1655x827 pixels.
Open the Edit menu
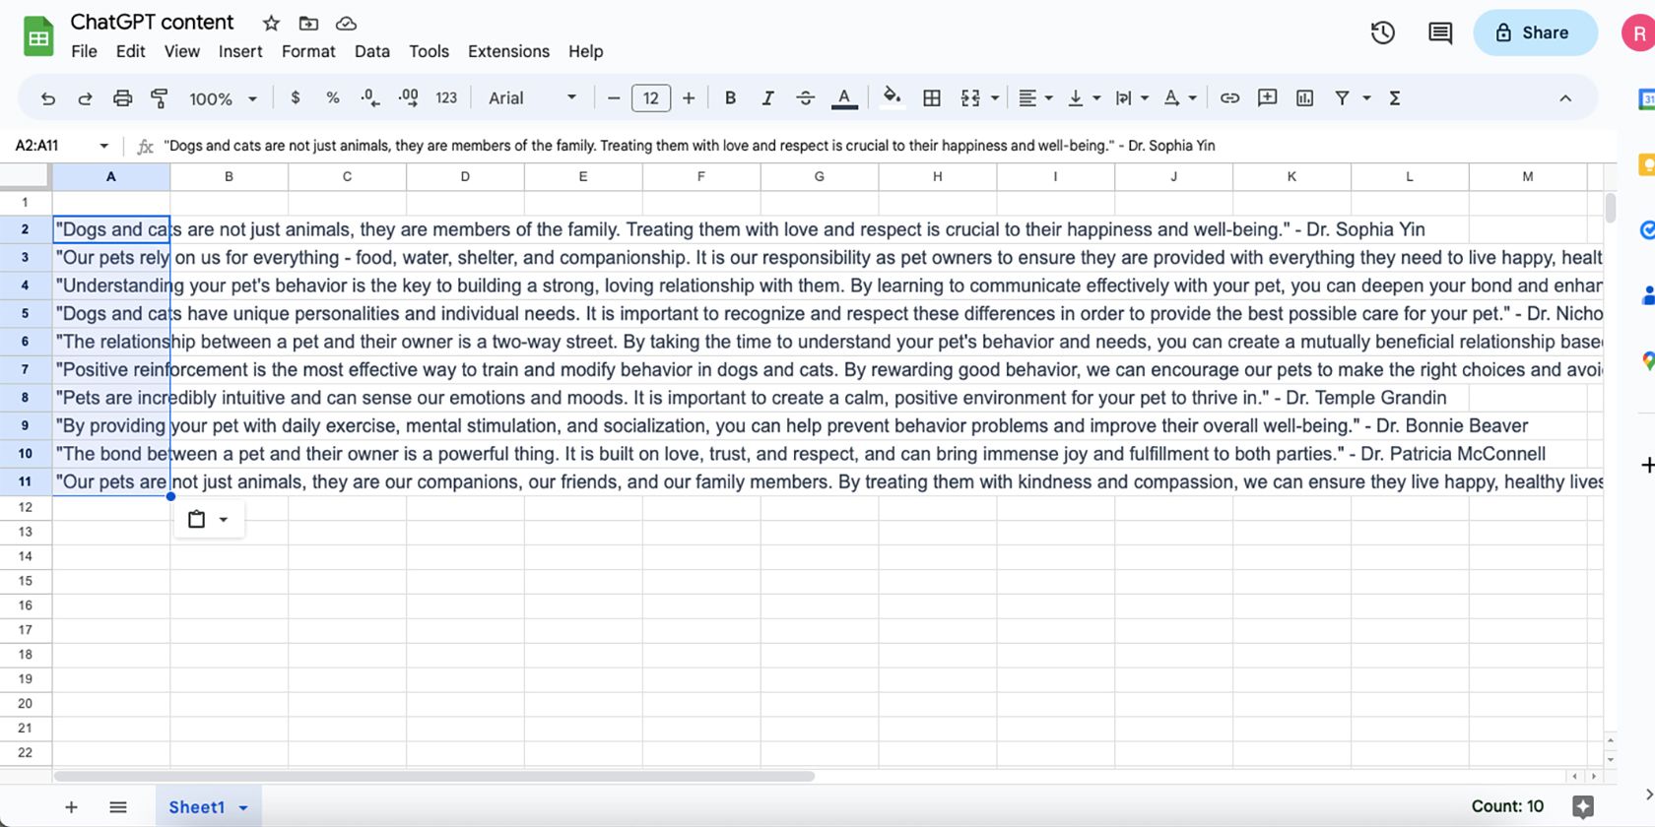[x=130, y=51]
